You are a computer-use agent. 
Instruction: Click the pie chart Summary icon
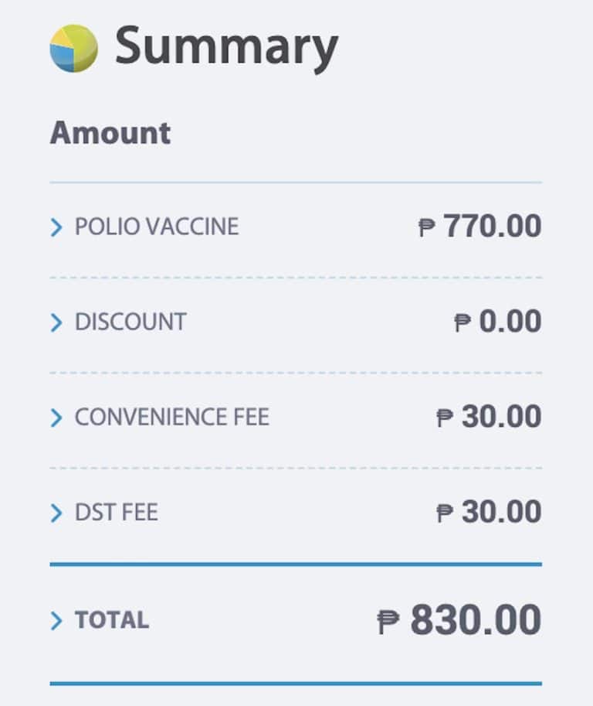tap(73, 48)
